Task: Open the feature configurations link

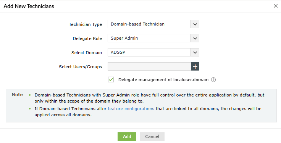Action: pos(131,109)
